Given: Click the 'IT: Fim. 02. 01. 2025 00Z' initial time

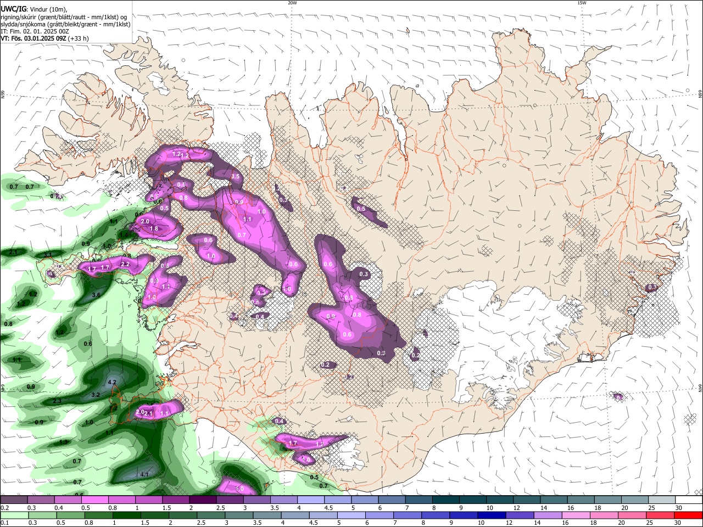Looking at the screenshot, I should [34, 31].
